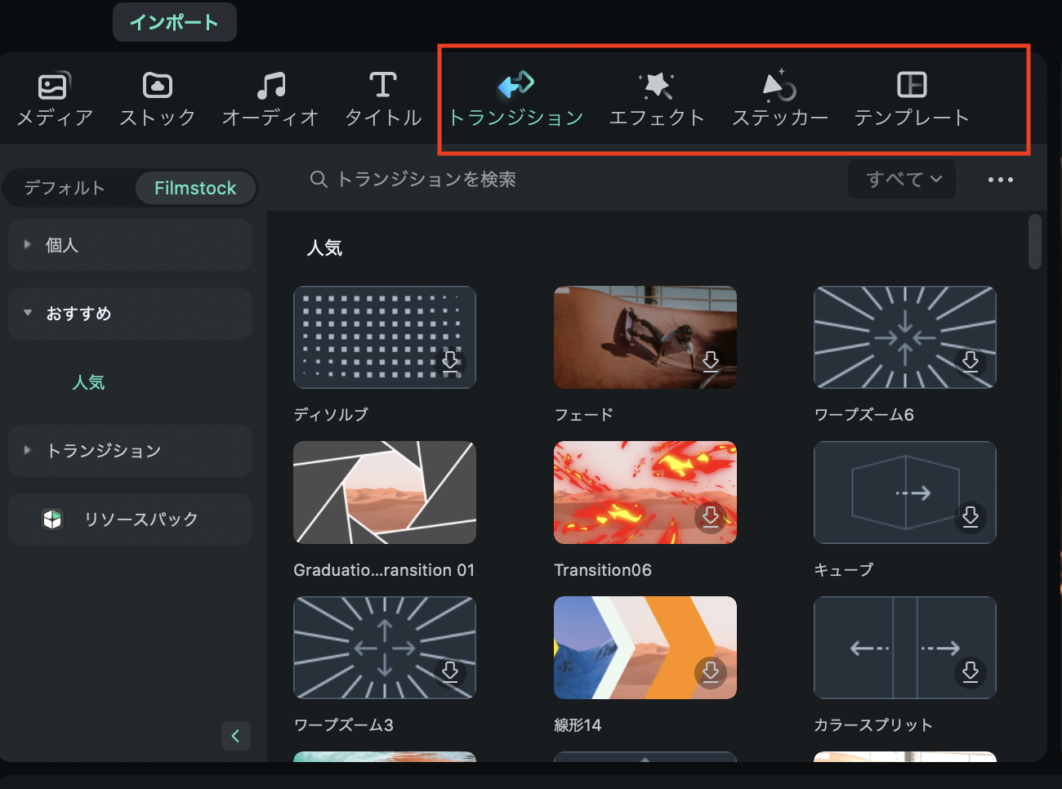This screenshot has height=789, width=1062.
Task: Open the three-dots more options menu
Action: [1001, 180]
